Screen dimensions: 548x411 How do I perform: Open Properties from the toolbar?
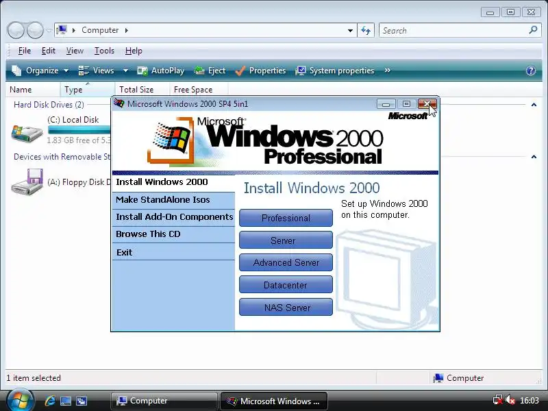tap(260, 71)
